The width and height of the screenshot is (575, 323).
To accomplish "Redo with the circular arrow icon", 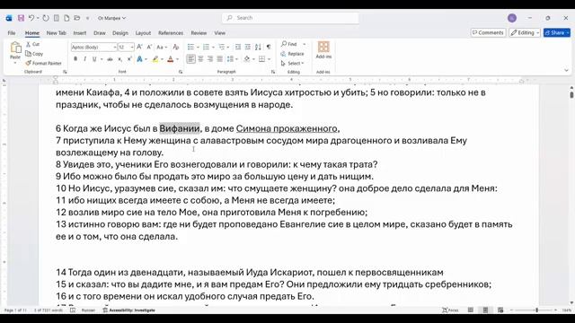I will [46, 18].
